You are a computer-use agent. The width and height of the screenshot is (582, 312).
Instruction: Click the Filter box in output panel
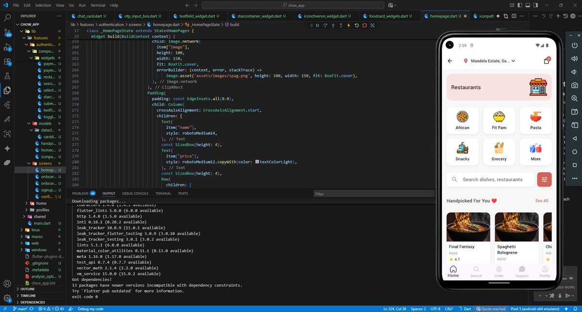[373, 194]
